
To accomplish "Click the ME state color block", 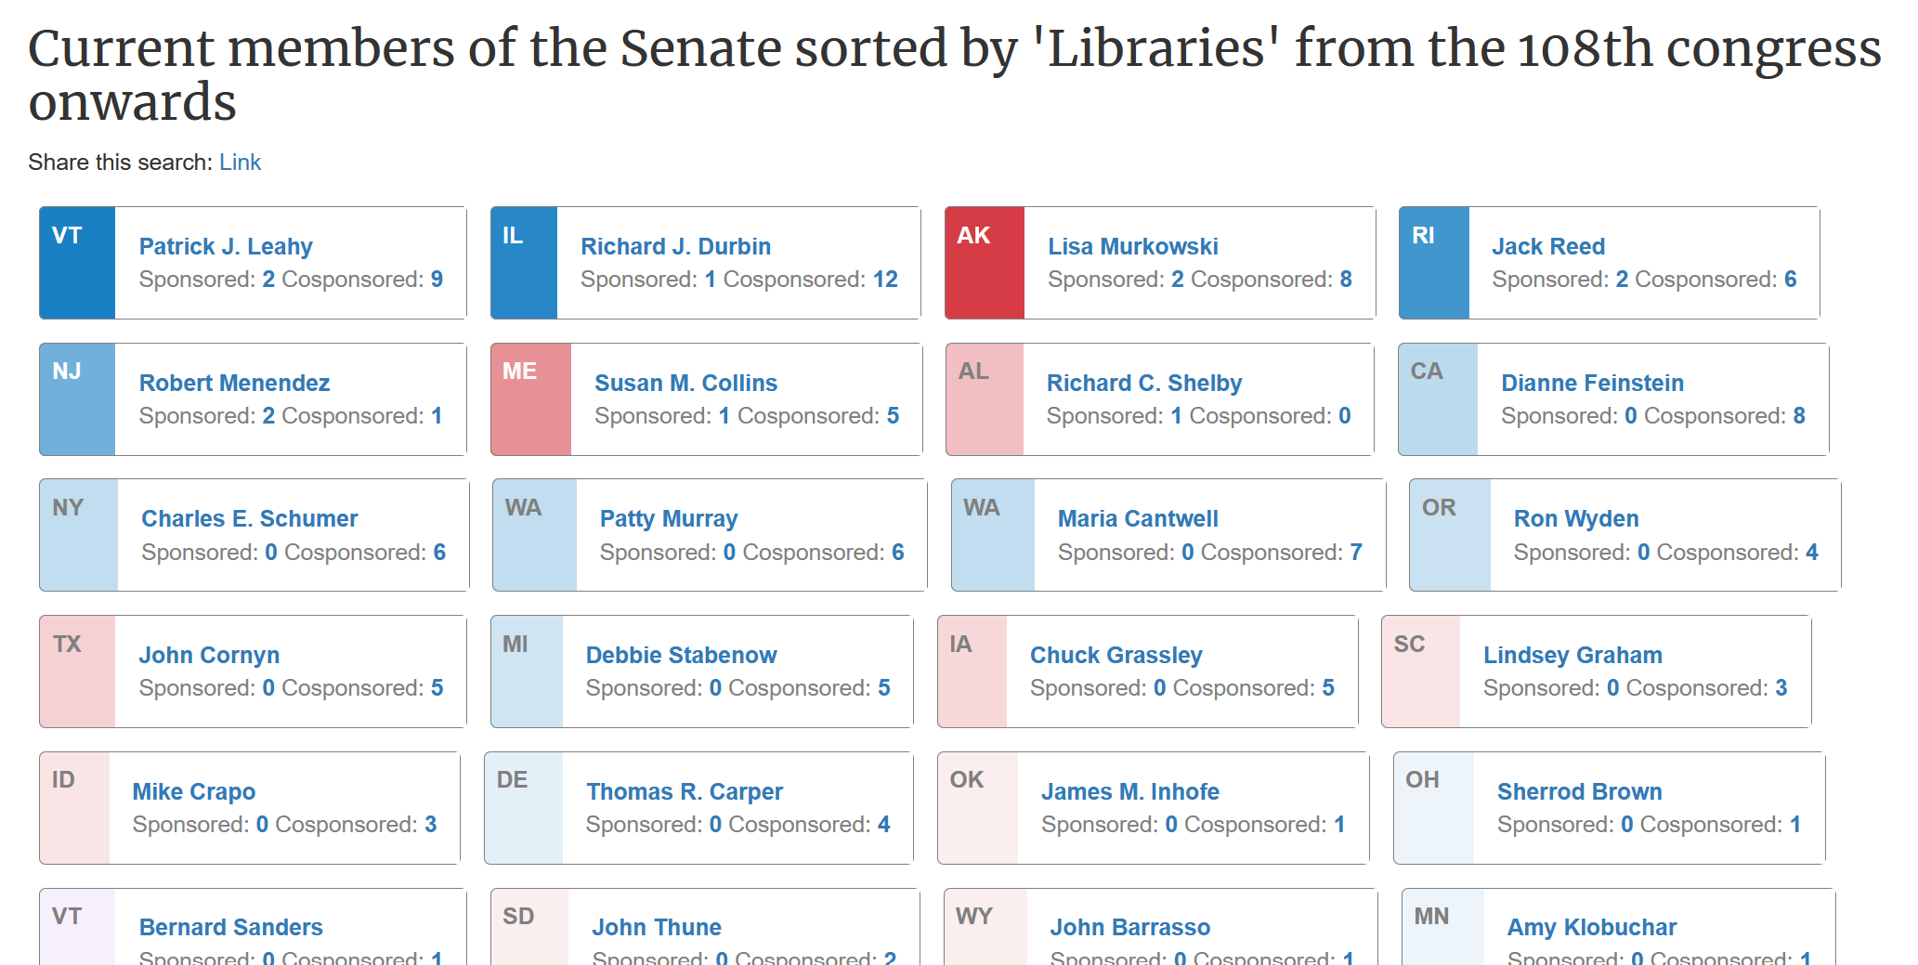I will click(x=531, y=399).
